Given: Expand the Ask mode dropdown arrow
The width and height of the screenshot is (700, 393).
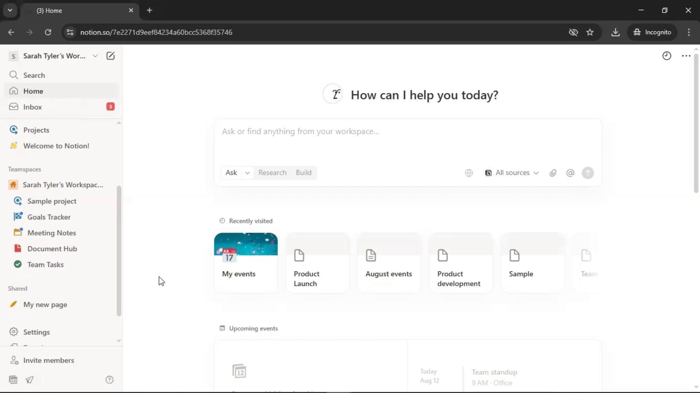Looking at the screenshot, I should pyautogui.click(x=247, y=173).
